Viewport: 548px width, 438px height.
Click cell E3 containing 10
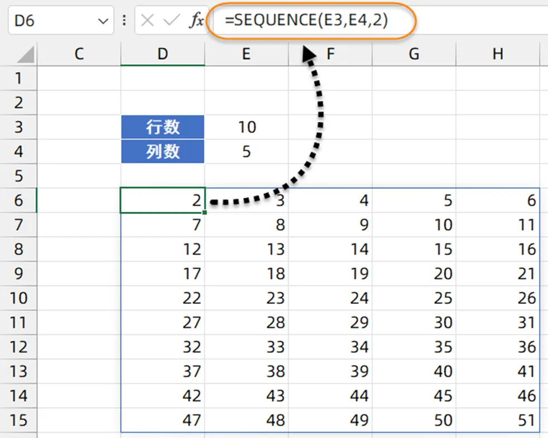(x=246, y=127)
